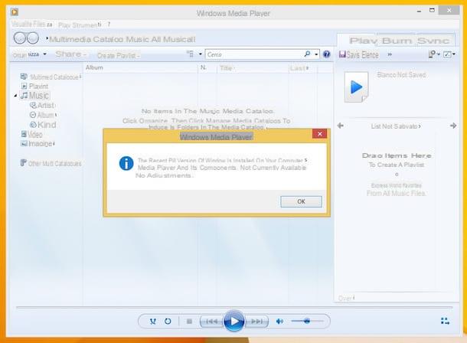Expand the view options dropdown arrow

pos(201,54)
